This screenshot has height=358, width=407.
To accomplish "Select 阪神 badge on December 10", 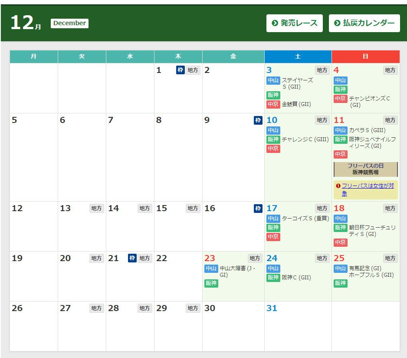I will pos(273,139).
